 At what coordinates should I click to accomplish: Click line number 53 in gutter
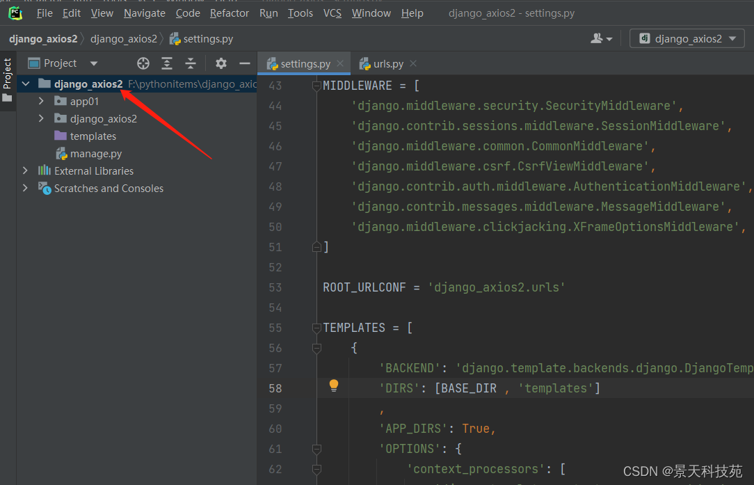click(275, 287)
